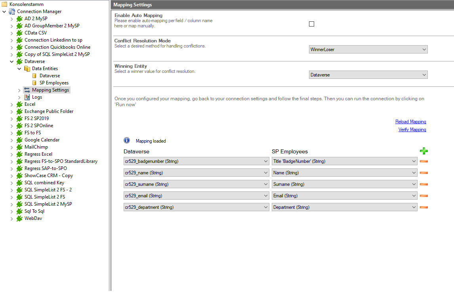The width and height of the screenshot is (454, 296).
Task: Open the Winning Entity dropdown
Action: coord(368,75)
